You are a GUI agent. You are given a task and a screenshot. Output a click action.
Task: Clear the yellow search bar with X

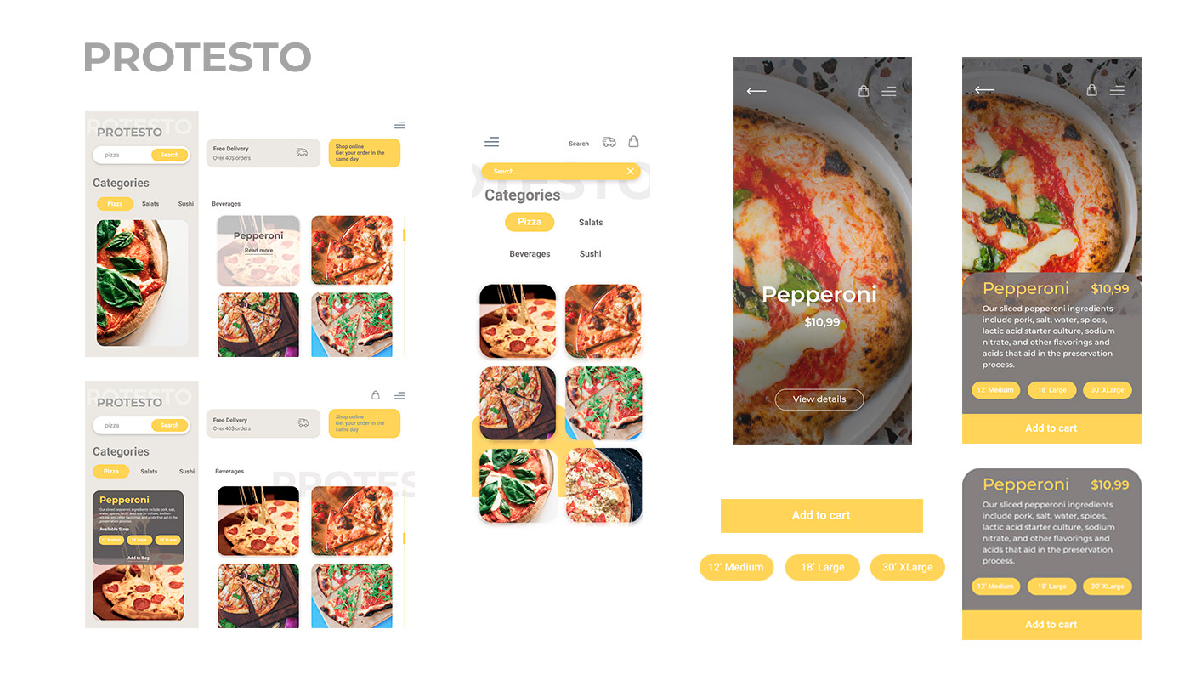pos(630,171)
